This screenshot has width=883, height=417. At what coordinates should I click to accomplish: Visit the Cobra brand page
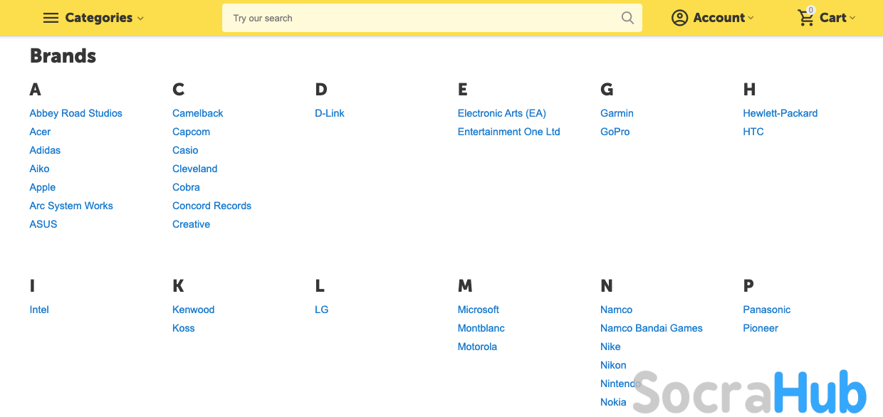(x=186, y=187)
